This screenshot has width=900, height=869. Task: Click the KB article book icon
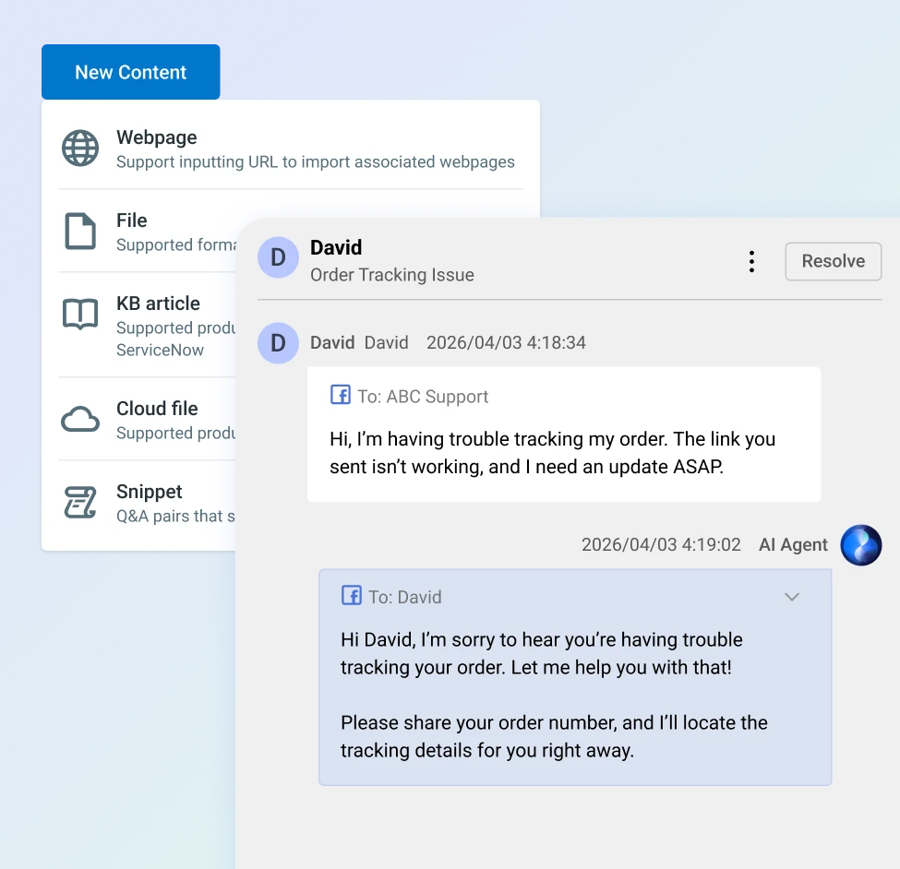click(80, 315)
